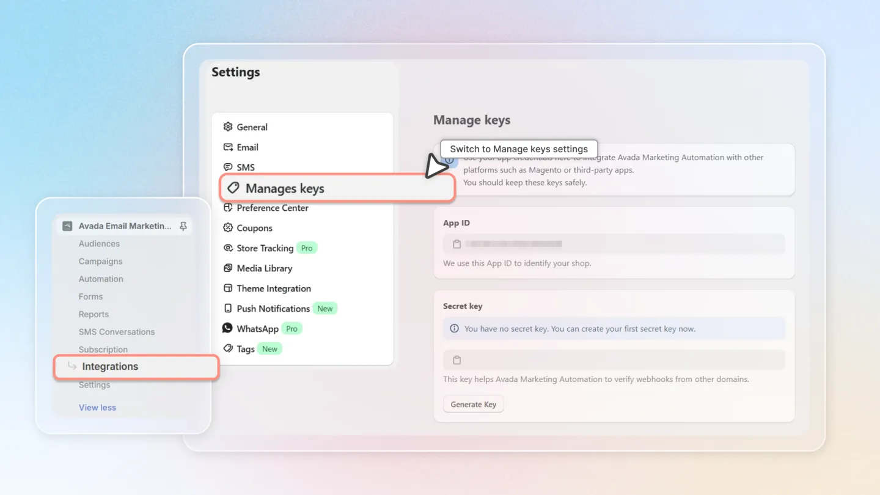The height and width of the screenshot is (495, 880).
Task: Click the blurred App ID field
Action: coord(614,244)
